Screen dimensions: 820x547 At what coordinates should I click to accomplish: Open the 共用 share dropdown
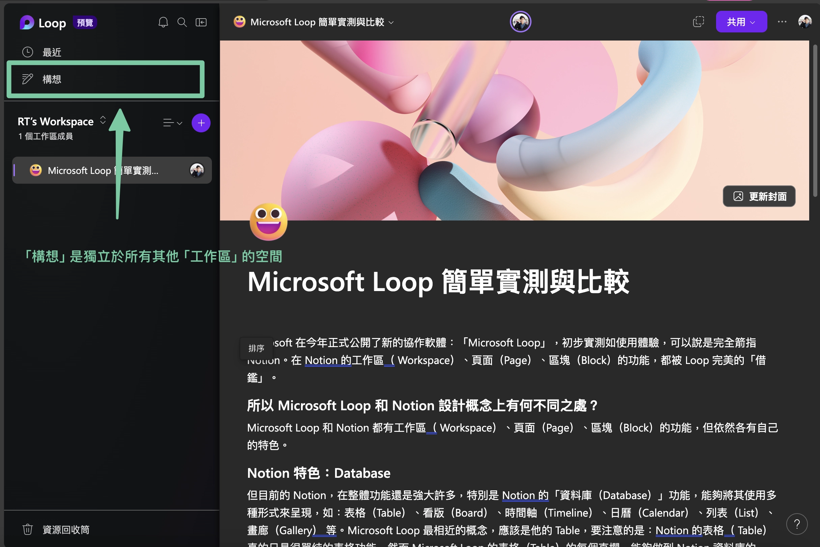click(741, 22)
